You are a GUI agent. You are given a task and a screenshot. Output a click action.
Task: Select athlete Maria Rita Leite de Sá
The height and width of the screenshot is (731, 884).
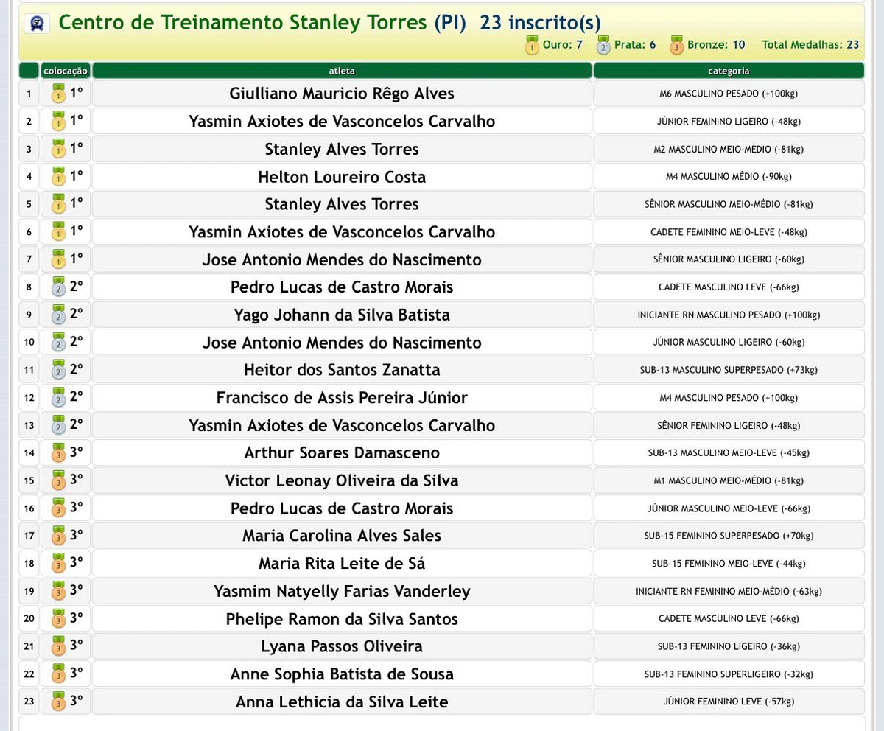(x=342, y=564)
